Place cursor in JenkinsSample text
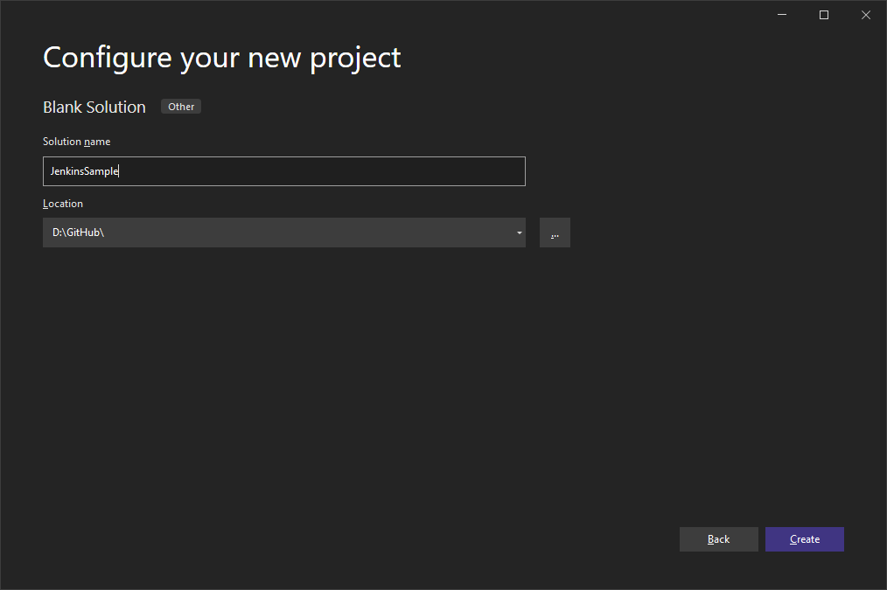The width and height of the screenshot is (887, 590). 84,171
